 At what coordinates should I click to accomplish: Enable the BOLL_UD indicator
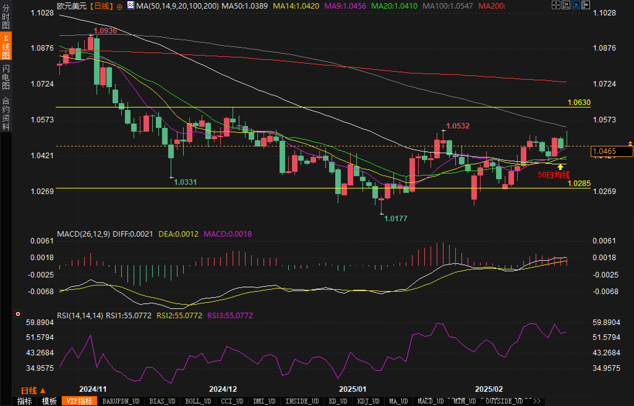(x=198, y=401)
